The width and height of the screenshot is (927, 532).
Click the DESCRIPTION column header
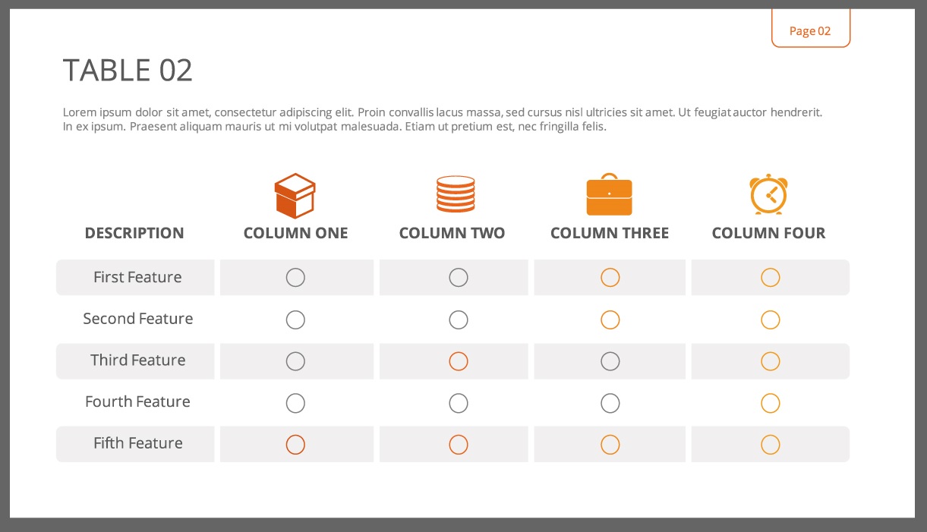(134, 233)
